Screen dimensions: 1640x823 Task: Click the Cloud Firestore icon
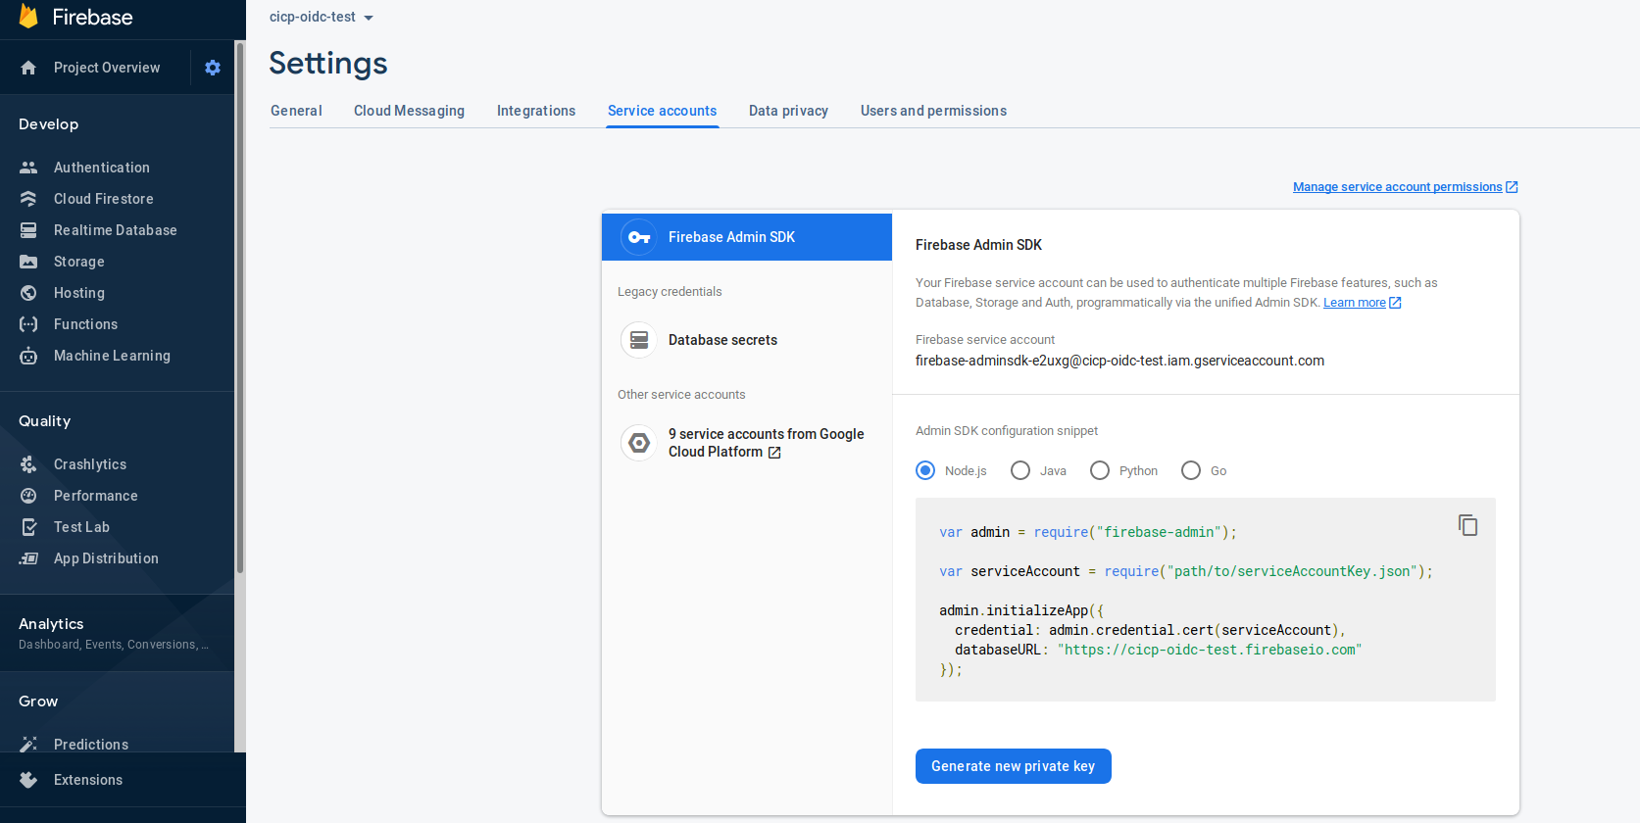click(28, 199)
